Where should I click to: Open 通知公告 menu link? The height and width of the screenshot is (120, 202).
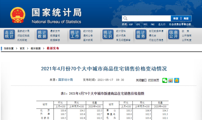pos(88,35)
